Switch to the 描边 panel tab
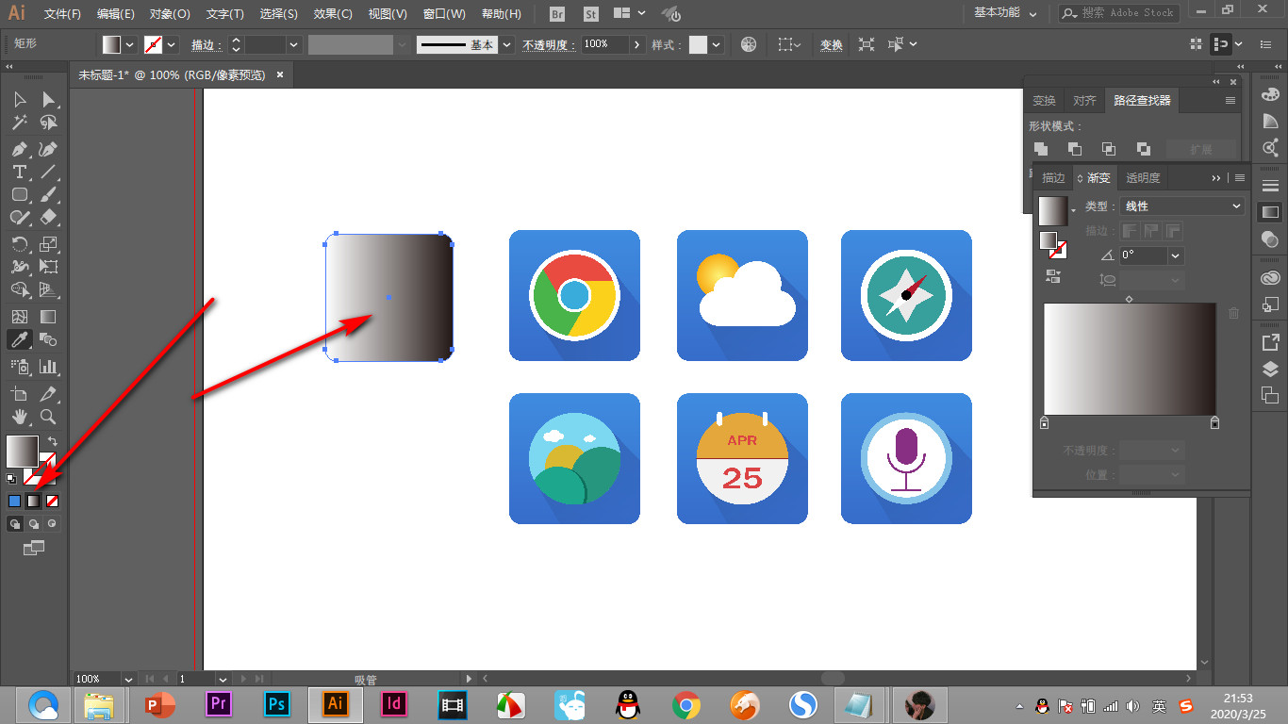This screenshot has height=724, width=1288. pos(1053,177)
